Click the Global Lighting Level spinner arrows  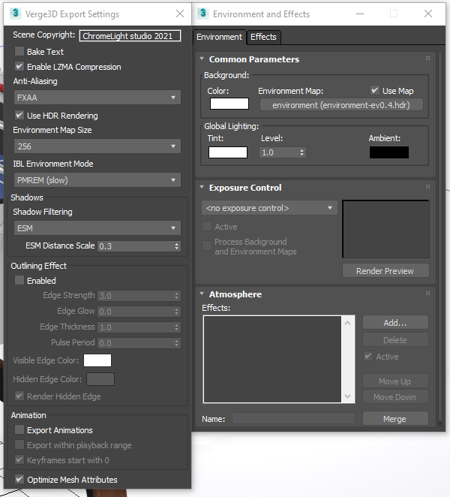point(301,152)
